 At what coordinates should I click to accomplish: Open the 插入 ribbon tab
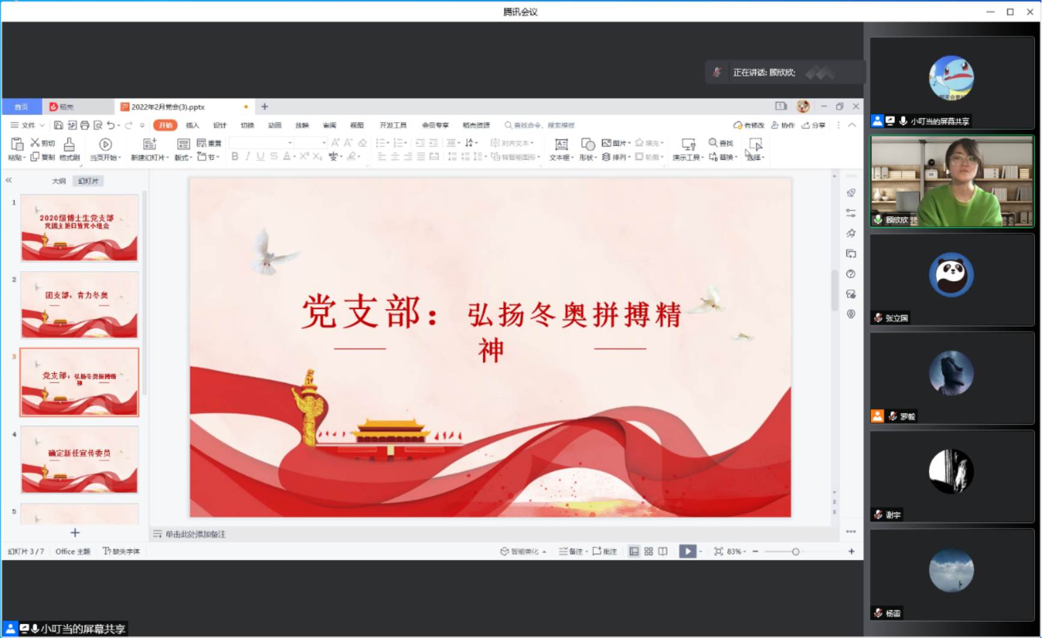[193, 125]
